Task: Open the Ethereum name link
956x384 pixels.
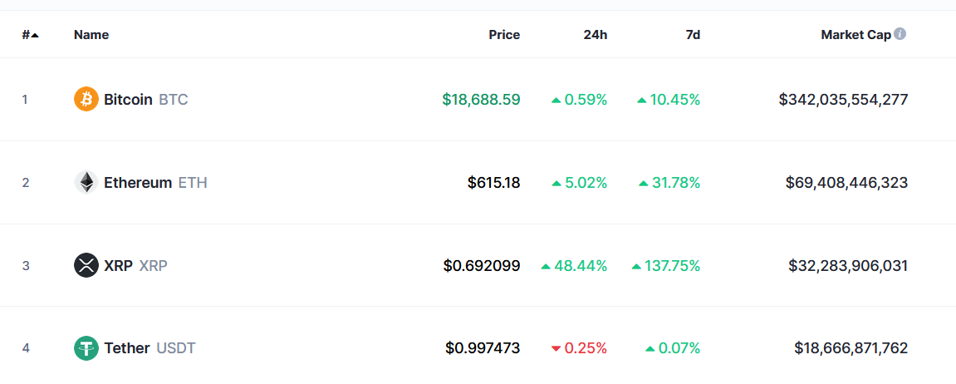Action: (x=138, y=183)
